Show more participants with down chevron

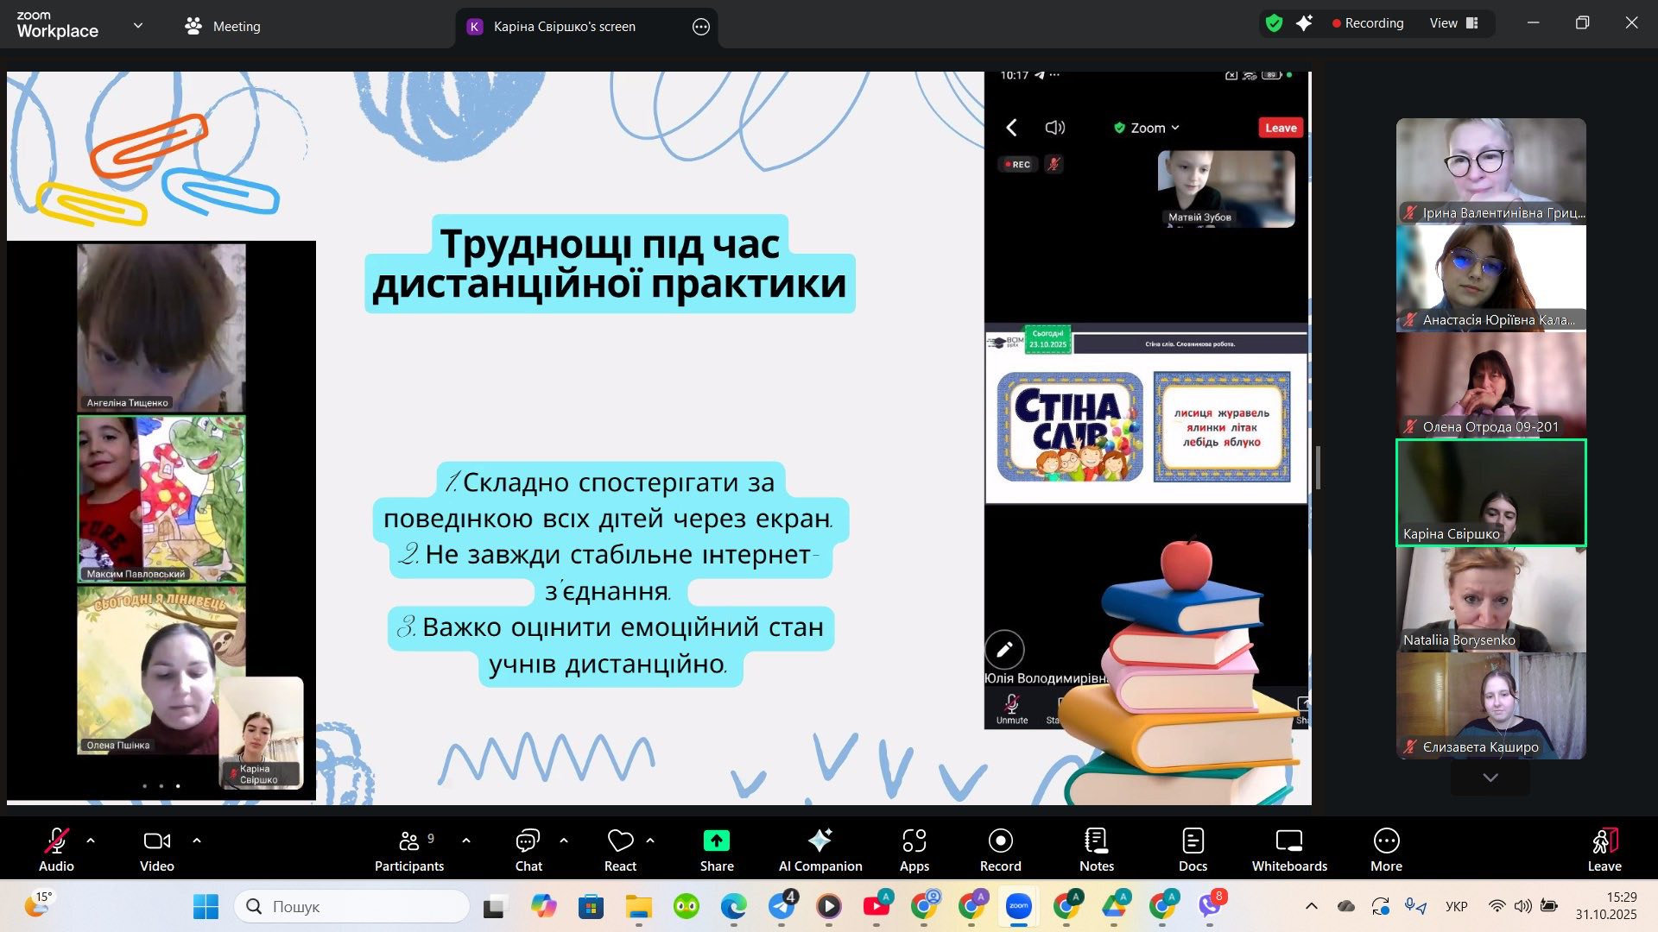1490,778
